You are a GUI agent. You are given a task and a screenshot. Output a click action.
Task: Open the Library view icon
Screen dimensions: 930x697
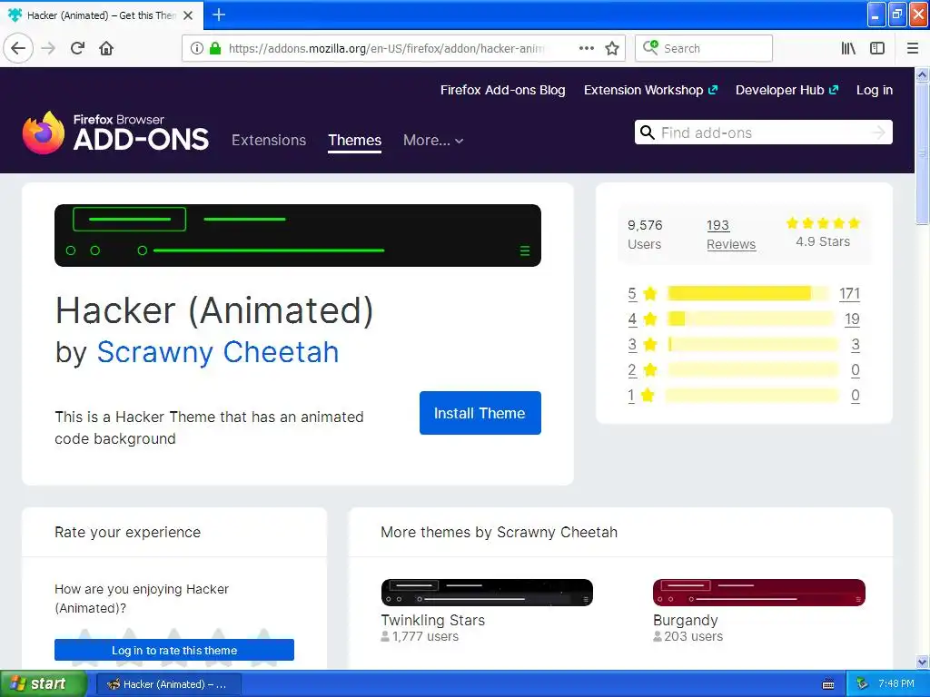848,49
